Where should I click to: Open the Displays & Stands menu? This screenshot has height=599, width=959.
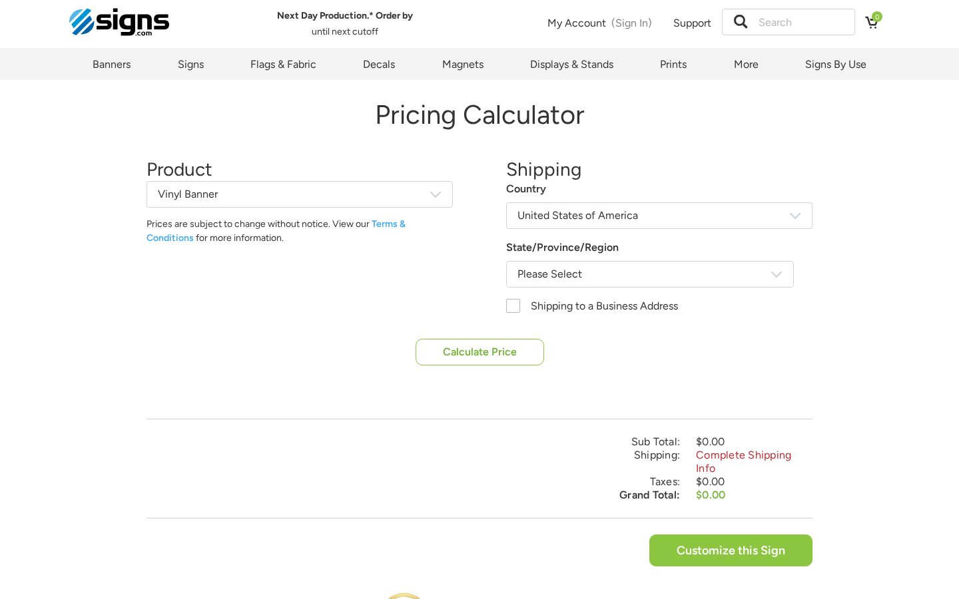pyautogui.click(x=572, y=65)
